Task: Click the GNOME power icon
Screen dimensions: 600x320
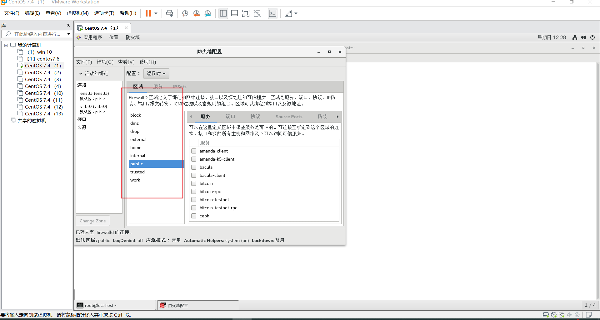Action: click(592, 37)
